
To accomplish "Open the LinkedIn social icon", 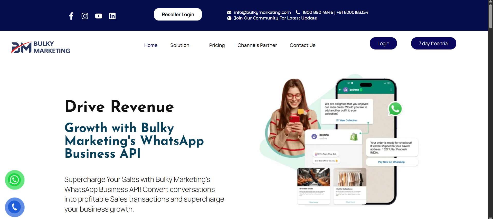I will pos(112,16).
